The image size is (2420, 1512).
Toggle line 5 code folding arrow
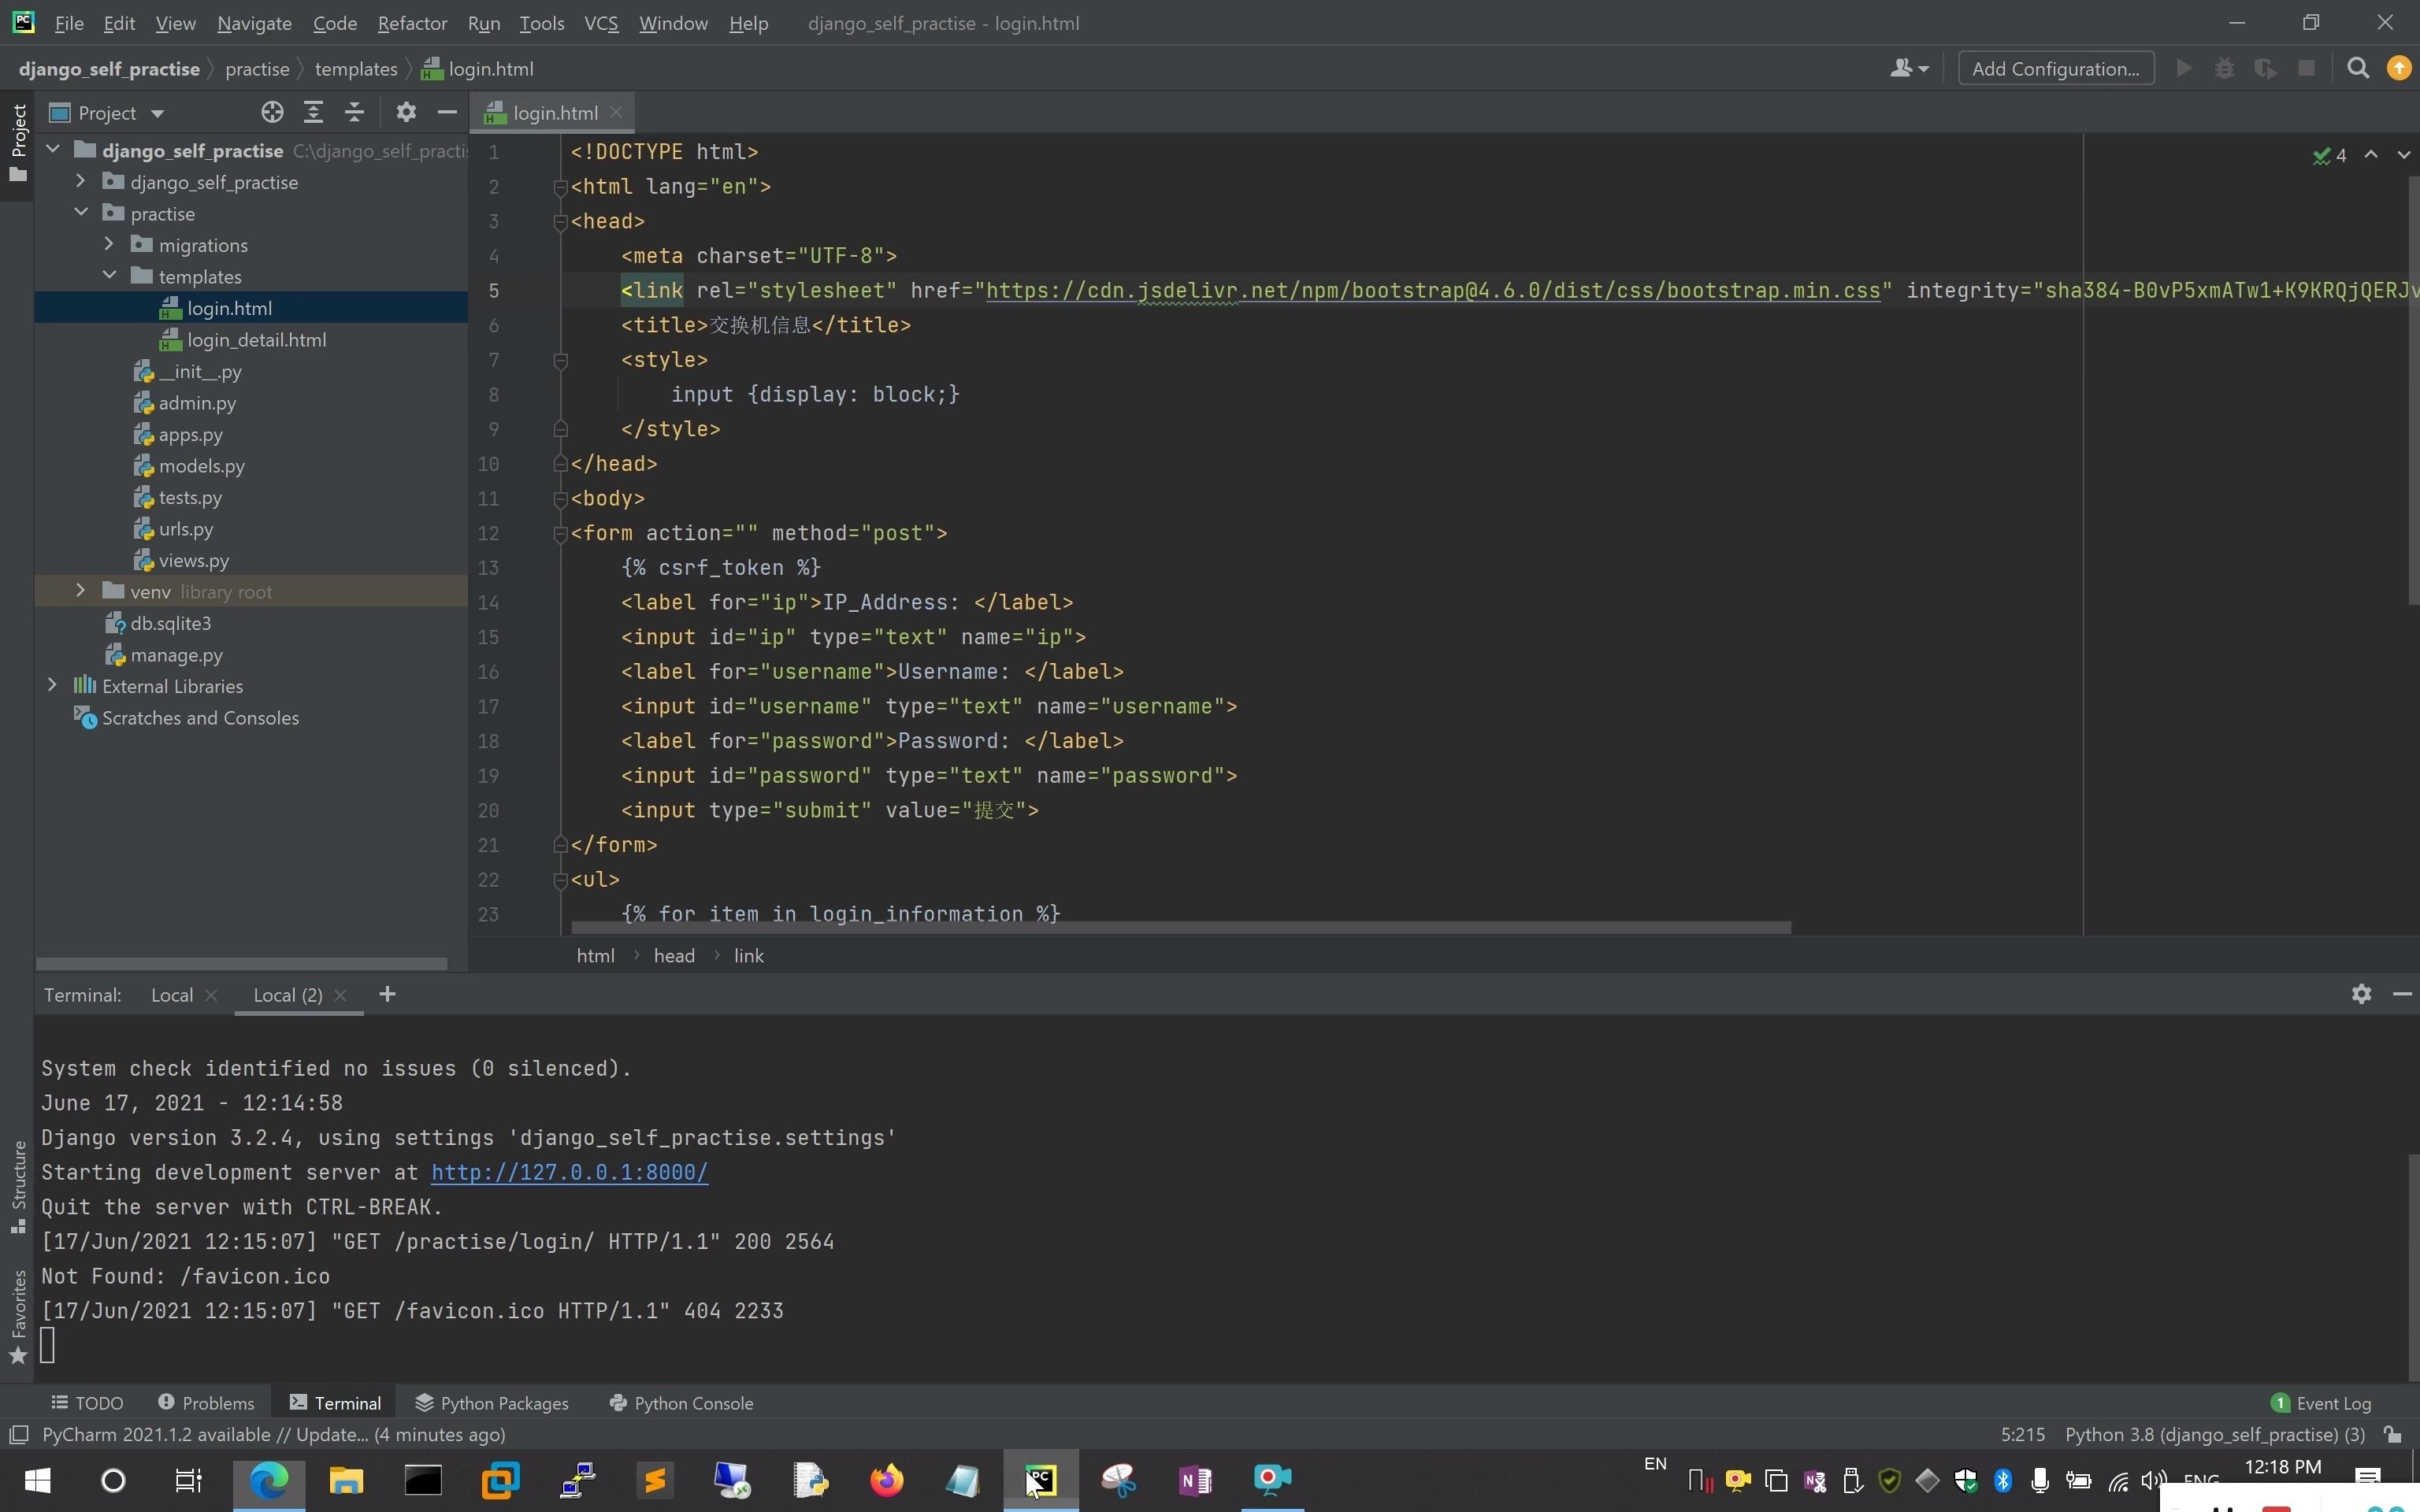pos(556,289)
